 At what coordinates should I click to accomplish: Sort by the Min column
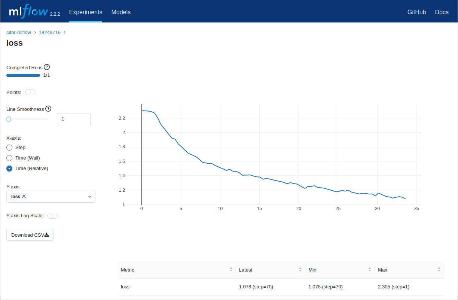(370, 270)
